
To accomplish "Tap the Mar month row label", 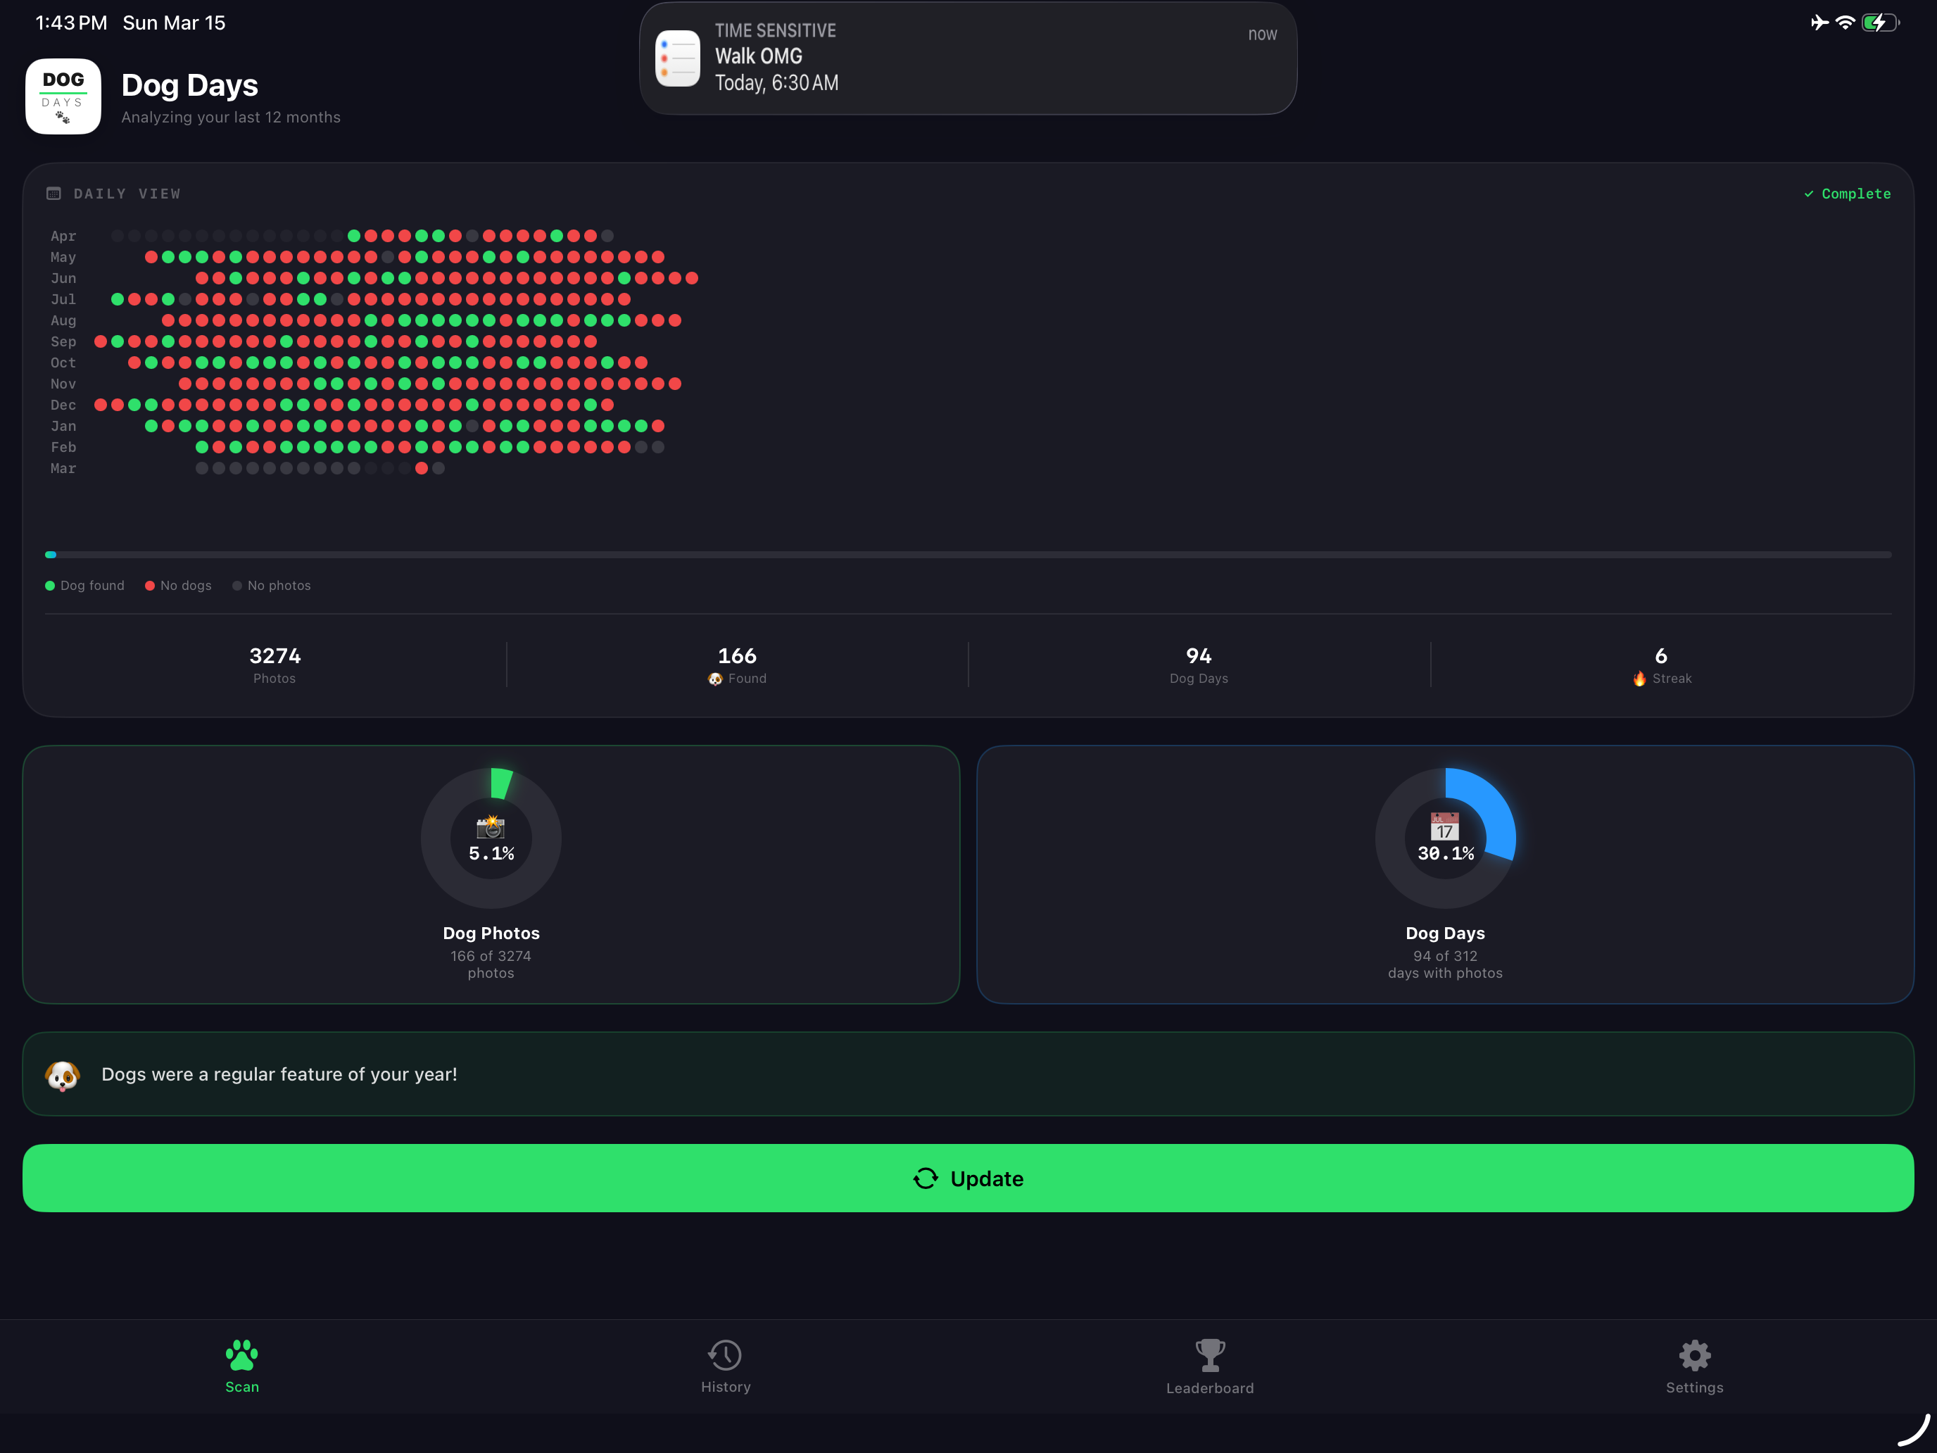I will pyautogui.click(x=63, y=469).
